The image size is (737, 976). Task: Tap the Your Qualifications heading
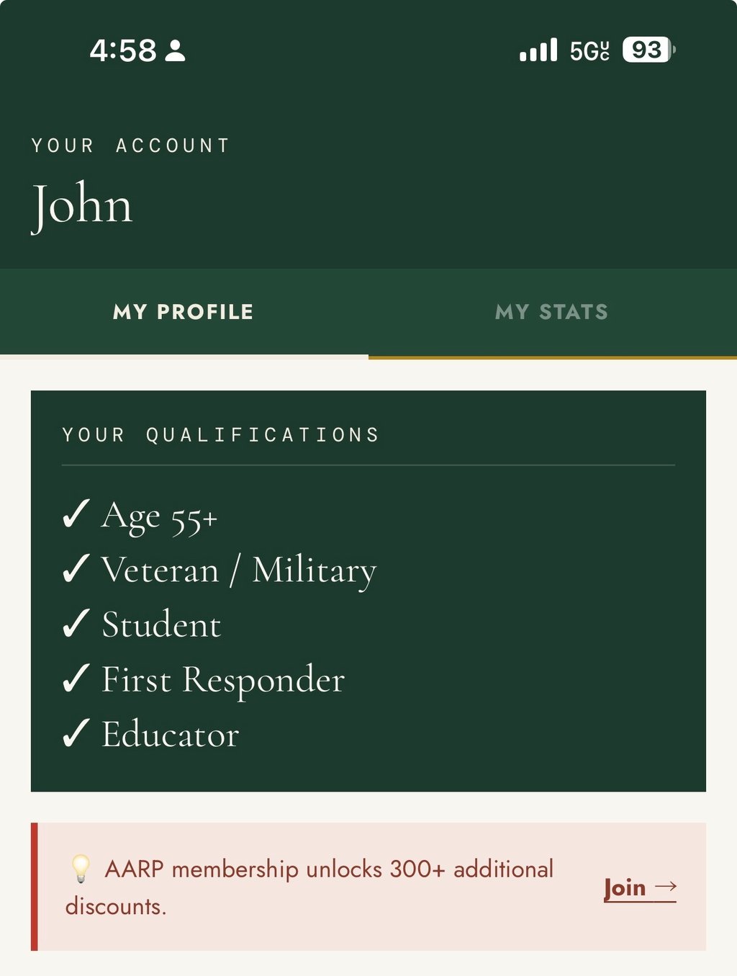pos(220,435)
